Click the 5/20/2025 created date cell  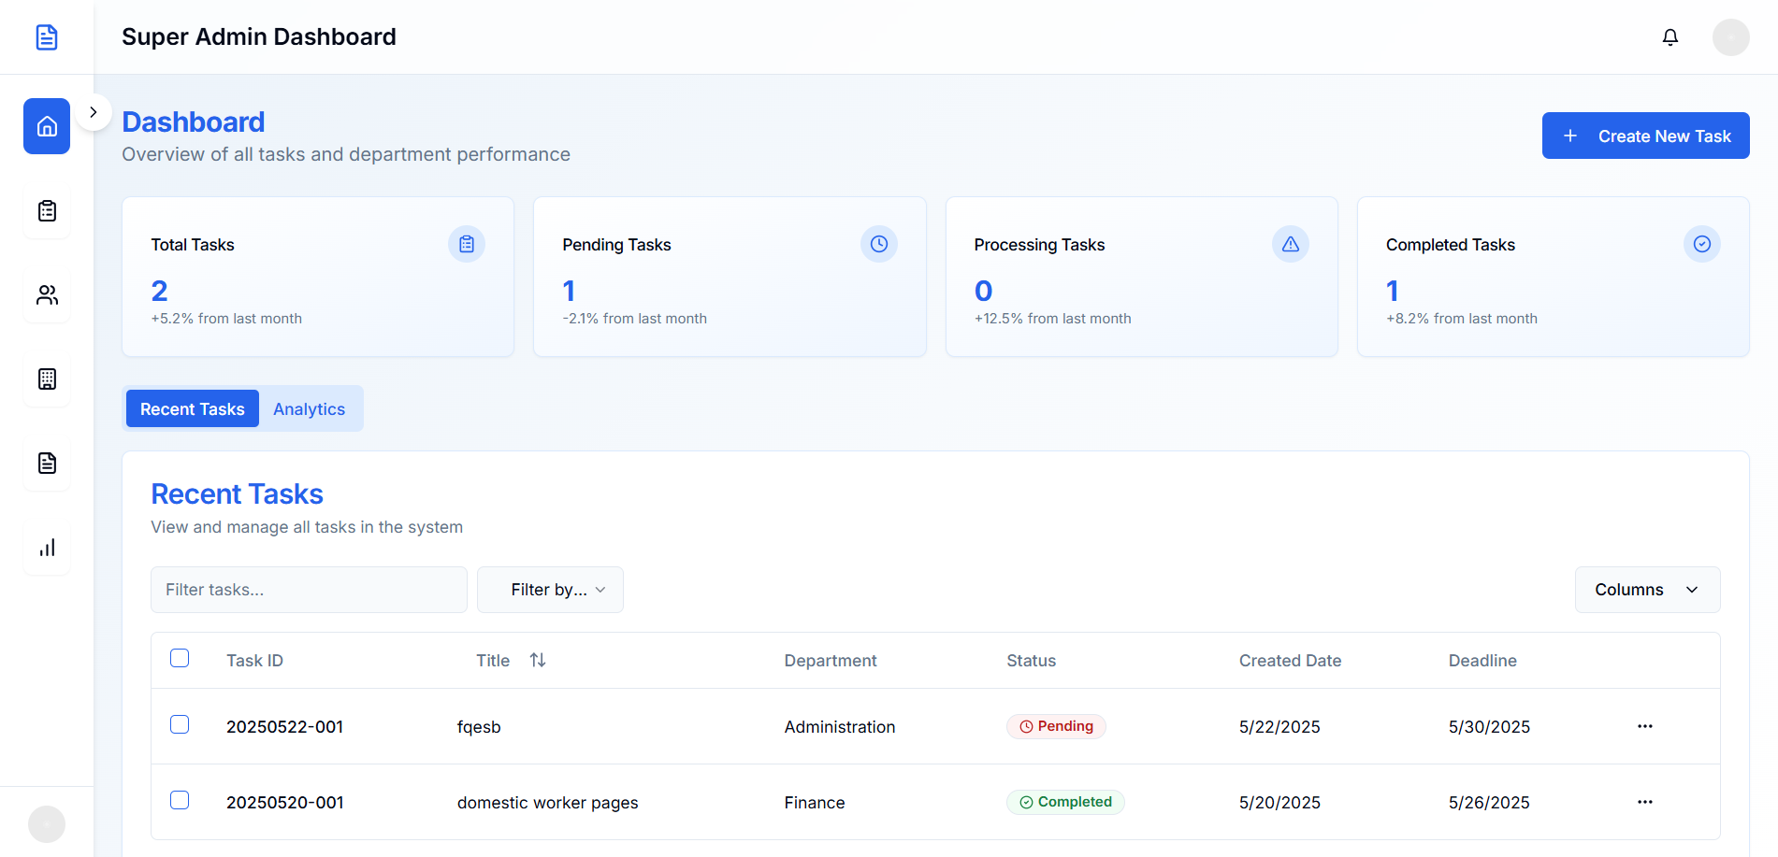[x=1279, y=803]
